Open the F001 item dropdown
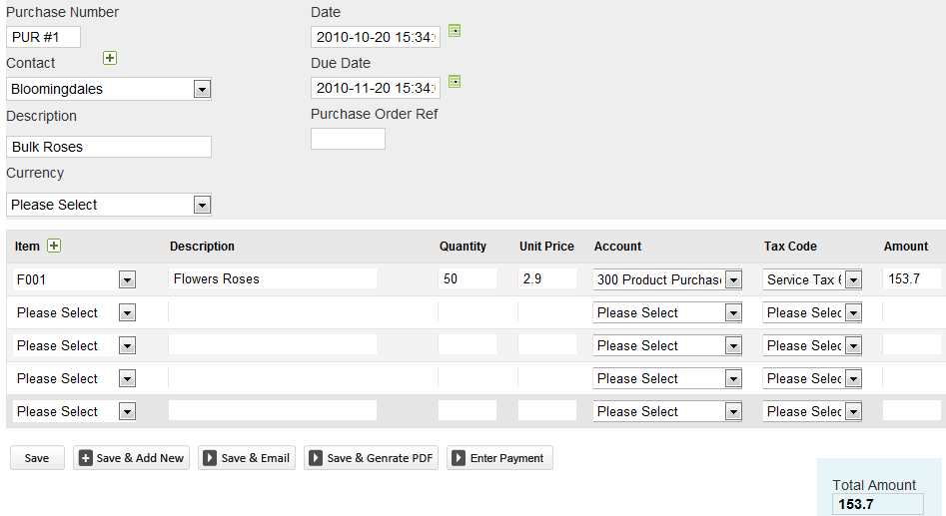Screen dimensions: 946x516 tap(127, 280)
